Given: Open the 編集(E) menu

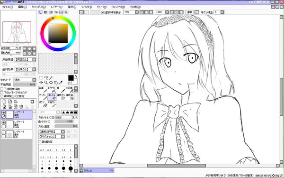Looking at the screenshot, I should click(x=22, y=7).
